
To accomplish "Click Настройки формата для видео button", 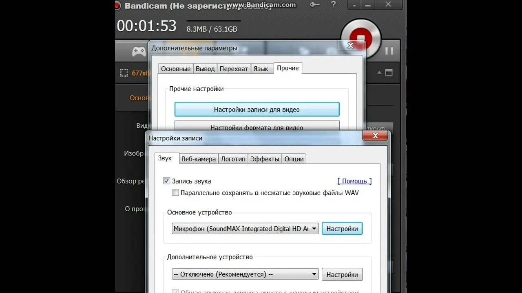I will (x=257, y=126).
